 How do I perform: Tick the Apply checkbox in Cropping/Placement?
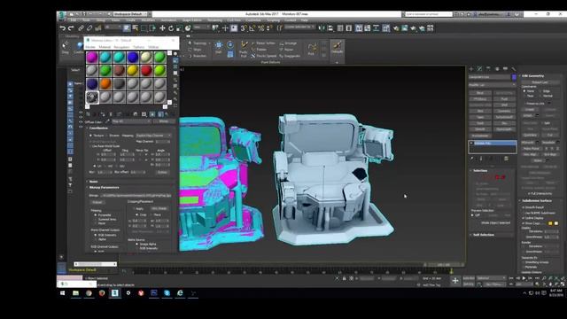(135, 209)
